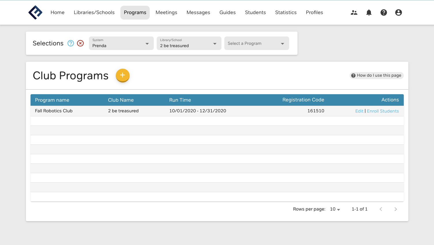This screenshot has width=434, height=245.
Task: Add a new club program
Action: [122, 75]
